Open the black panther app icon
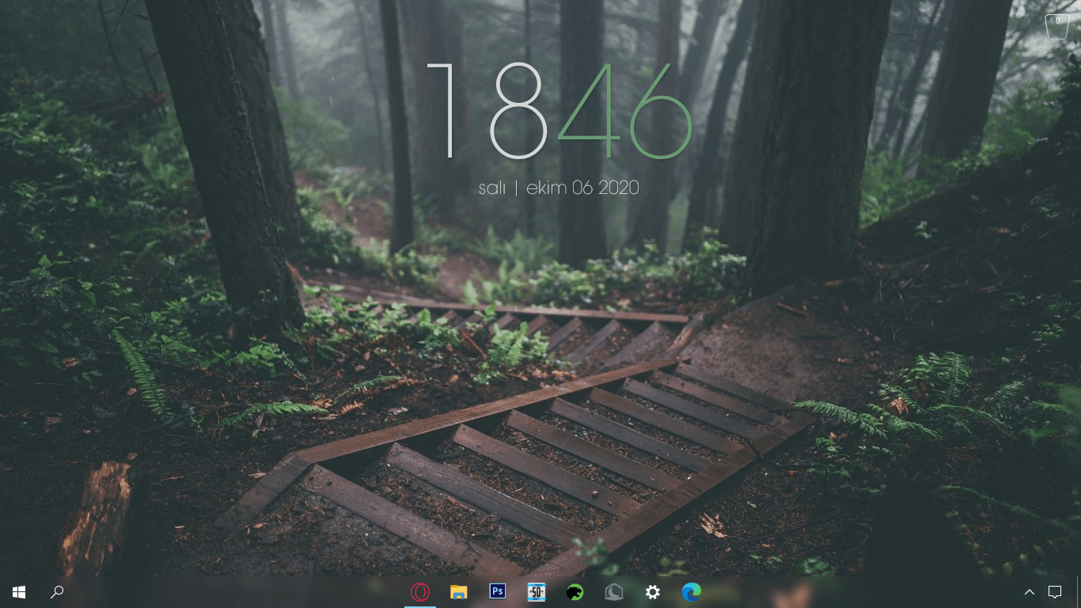 click(x=575, y=592)
